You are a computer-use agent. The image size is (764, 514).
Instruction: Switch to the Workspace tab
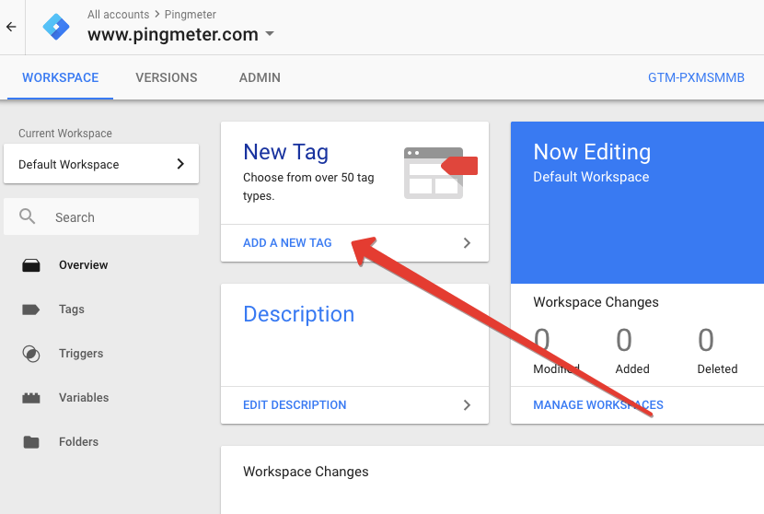click(x=61, y=77)
